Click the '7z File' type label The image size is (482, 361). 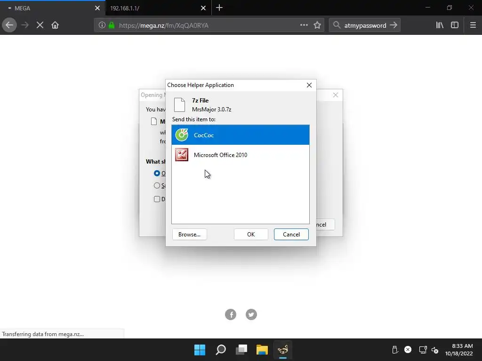tap(200, 101)
